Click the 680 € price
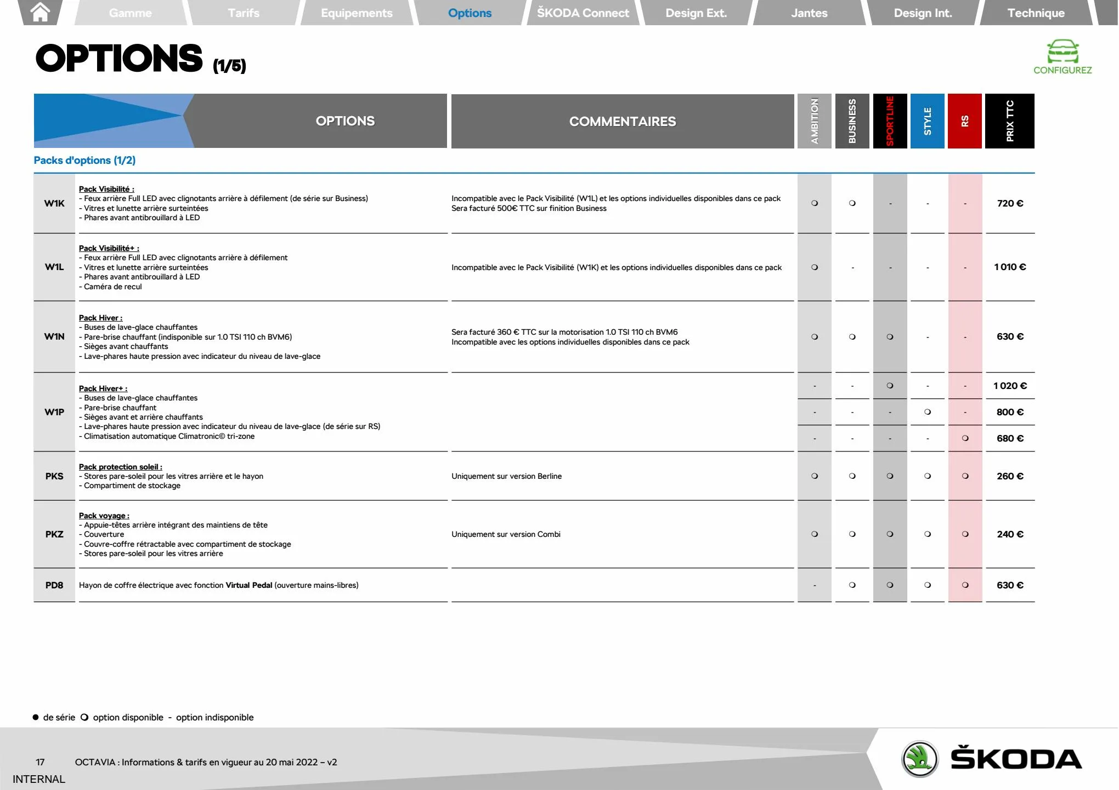The width and height of the screenshot is (1119, 790). 1010,438
